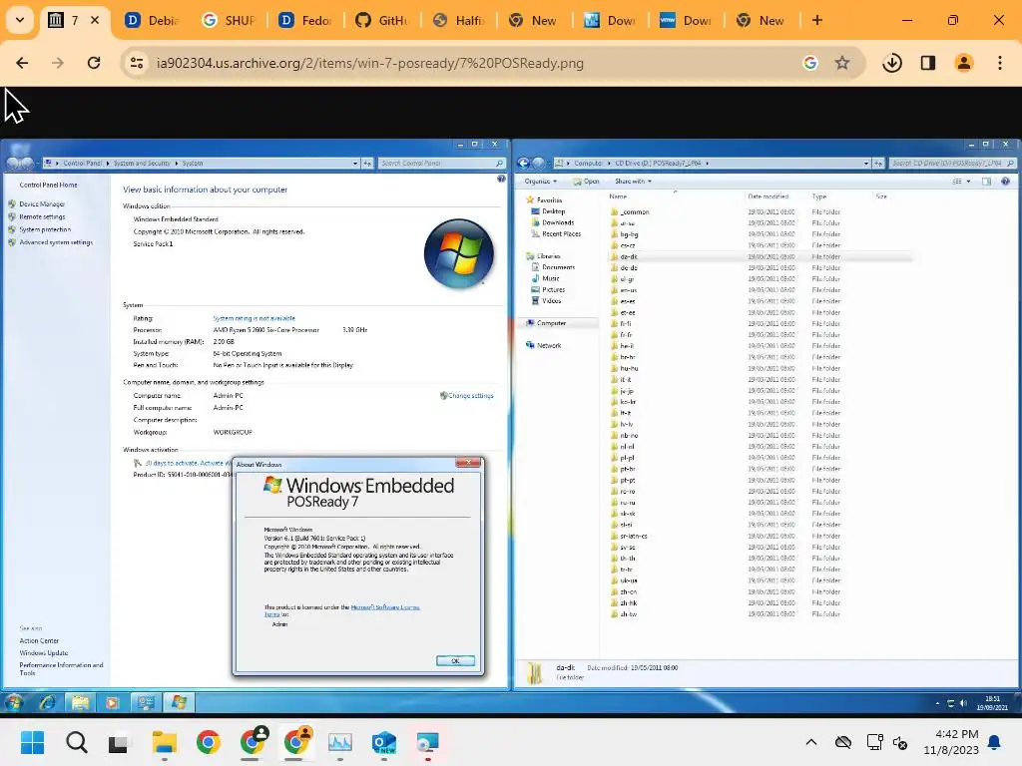The image size is (1022, 766).
Task: Reload the current page
Action: [94, 63]
